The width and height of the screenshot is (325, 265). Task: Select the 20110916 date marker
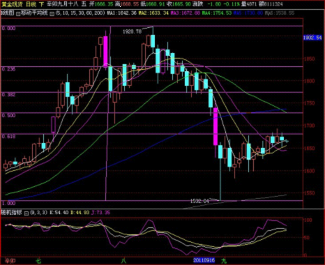(x=204, y=260)
